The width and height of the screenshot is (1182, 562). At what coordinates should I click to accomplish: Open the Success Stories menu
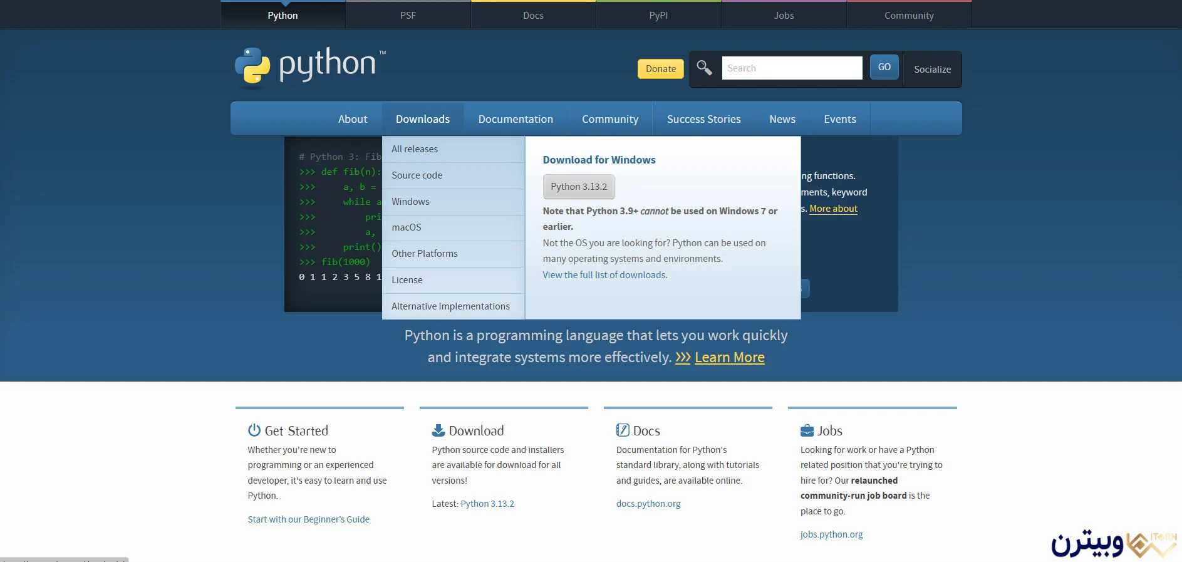click(x=704, y=119)
